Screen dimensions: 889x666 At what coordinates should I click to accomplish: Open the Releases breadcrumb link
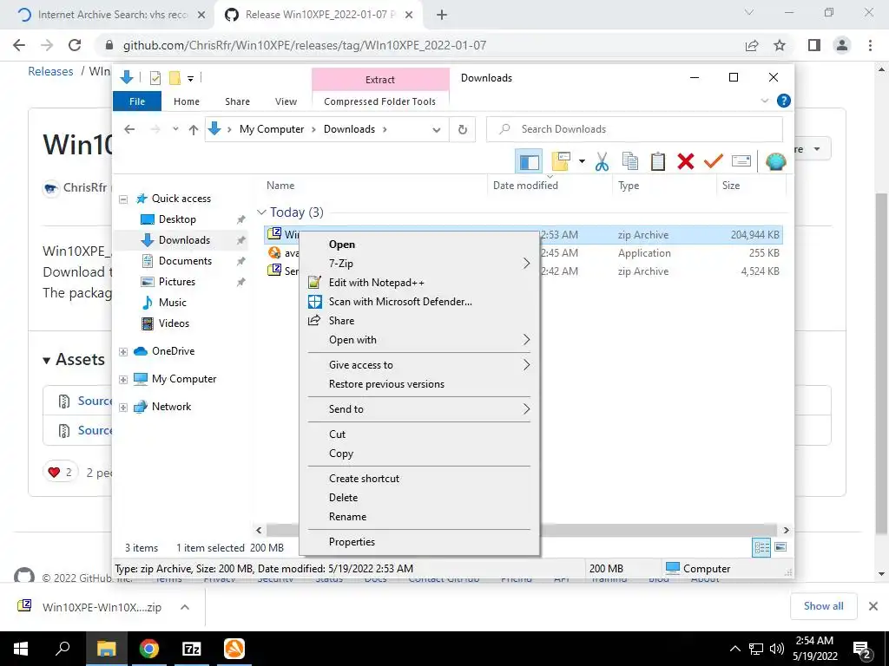point(50,71)
